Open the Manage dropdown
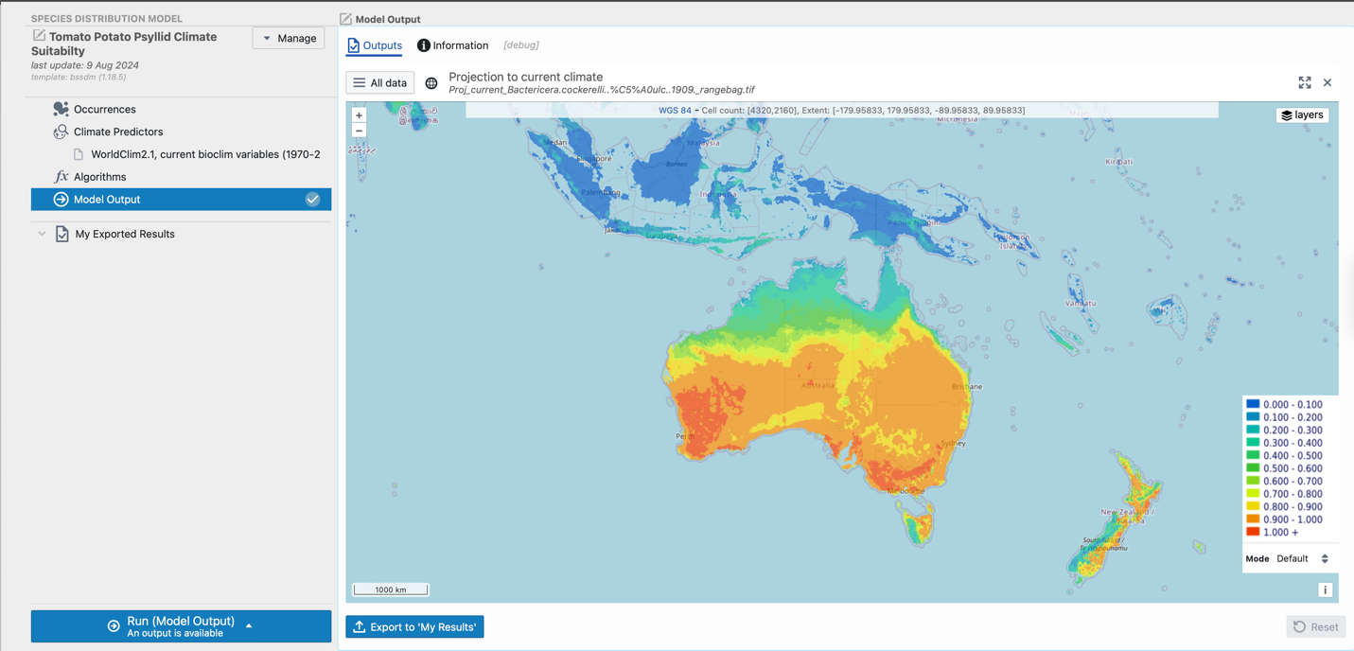 pos(289,38)
